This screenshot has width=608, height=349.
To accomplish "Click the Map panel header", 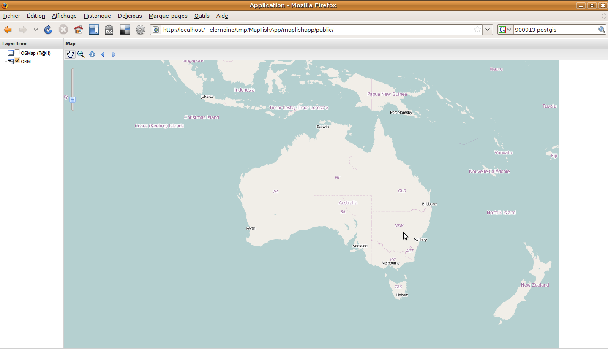I will [335, 43].
